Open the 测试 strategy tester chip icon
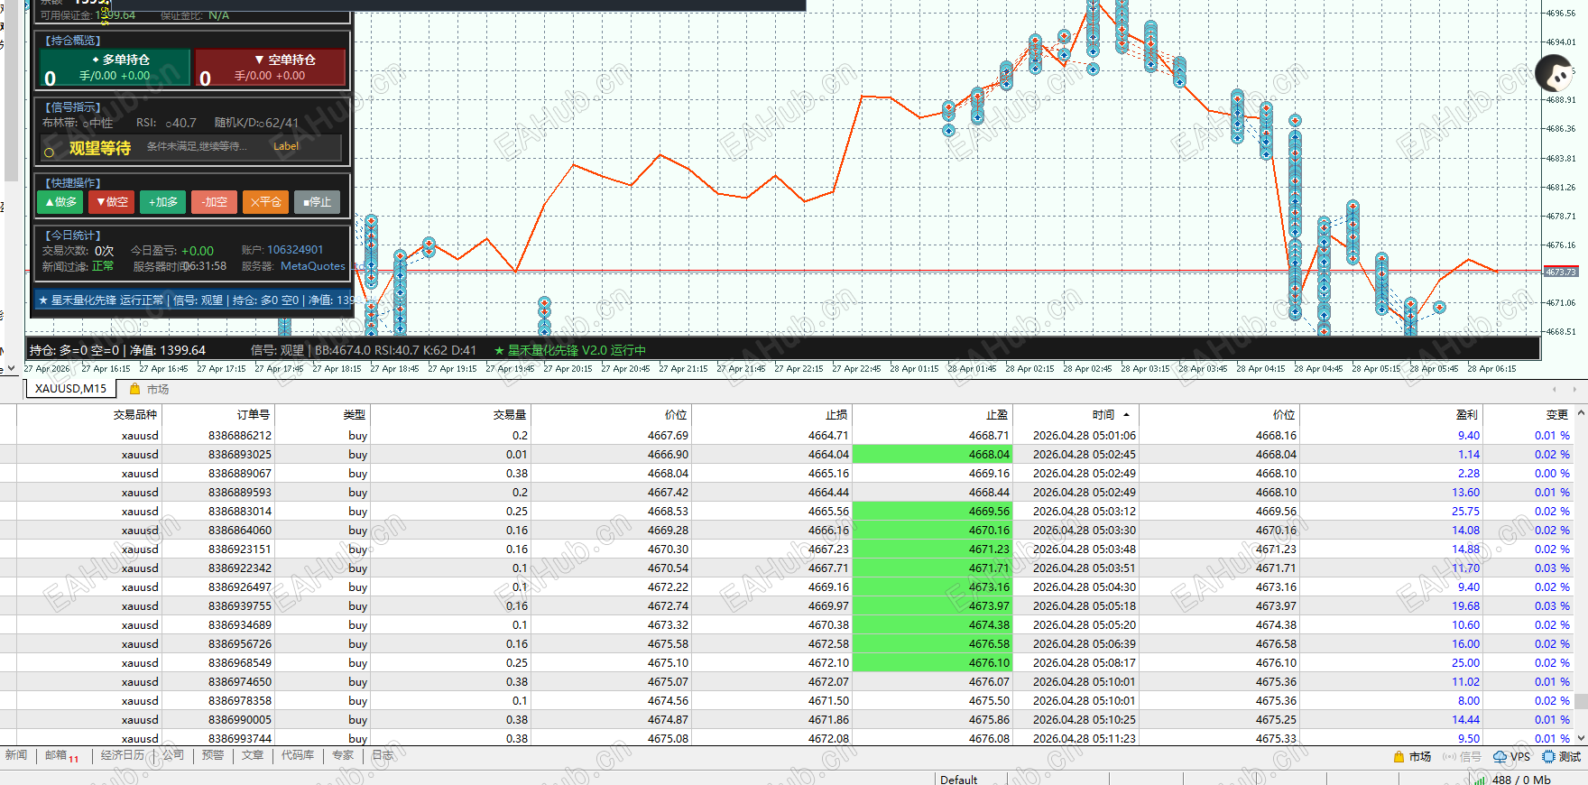This screenshot has width=1588, height=785. pos(1548,757)
